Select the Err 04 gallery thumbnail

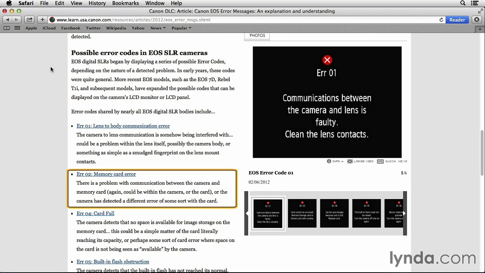pyautogui.click(x=334, y=213)
